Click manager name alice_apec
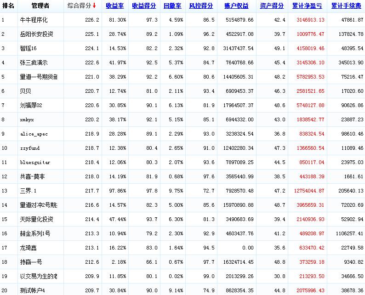 34,134
